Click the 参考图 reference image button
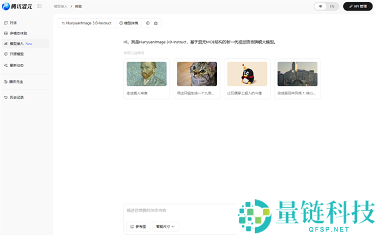The width and height of the screenshot is (375, 236). (x=138, y=227)
